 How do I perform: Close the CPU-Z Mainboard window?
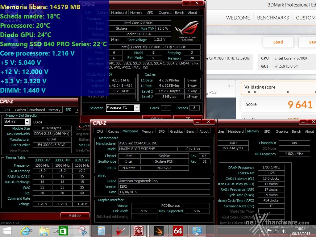tap(208, 122)
